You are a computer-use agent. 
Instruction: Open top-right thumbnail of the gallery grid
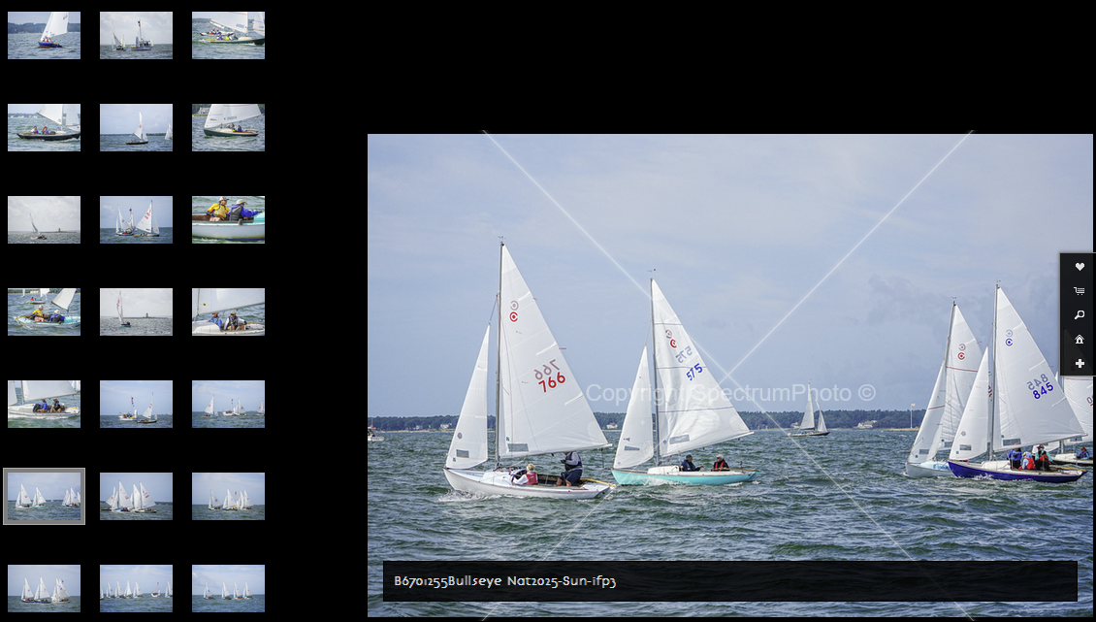click(228, 35)
